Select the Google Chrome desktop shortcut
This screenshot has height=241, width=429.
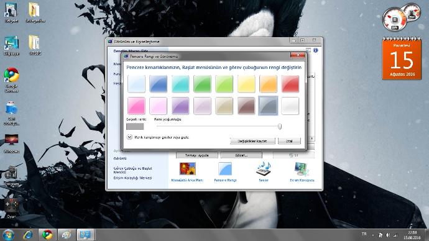click(x=11, y=80)
